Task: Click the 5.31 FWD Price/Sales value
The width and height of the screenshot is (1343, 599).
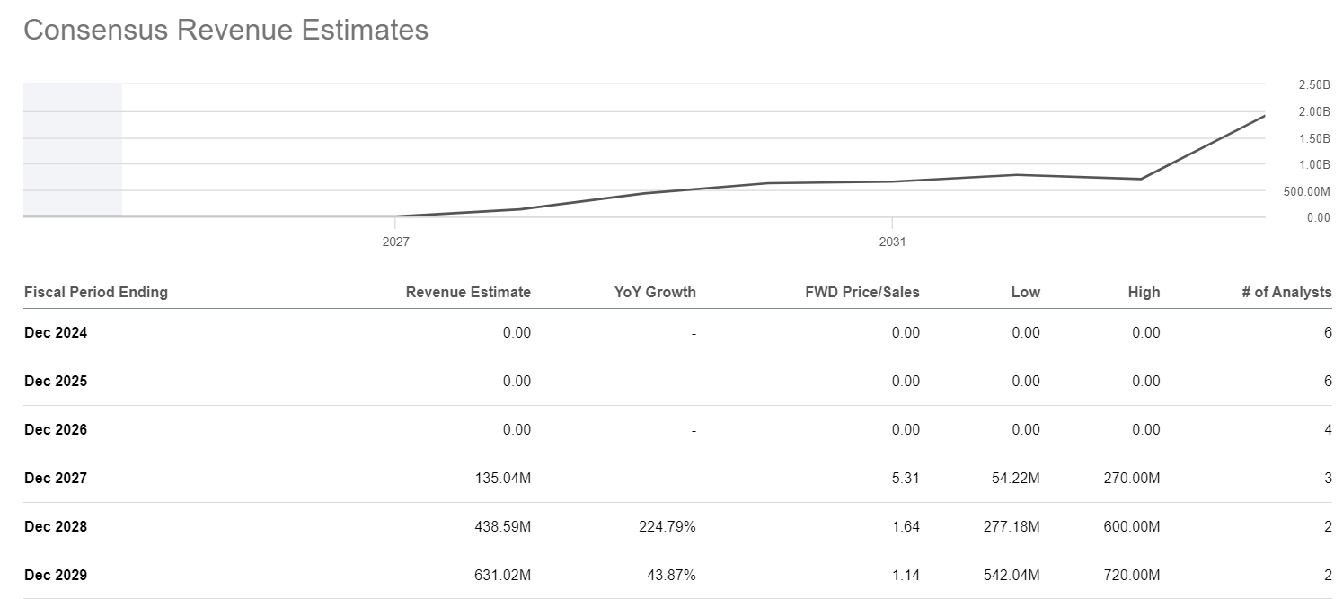Action: 906,478
